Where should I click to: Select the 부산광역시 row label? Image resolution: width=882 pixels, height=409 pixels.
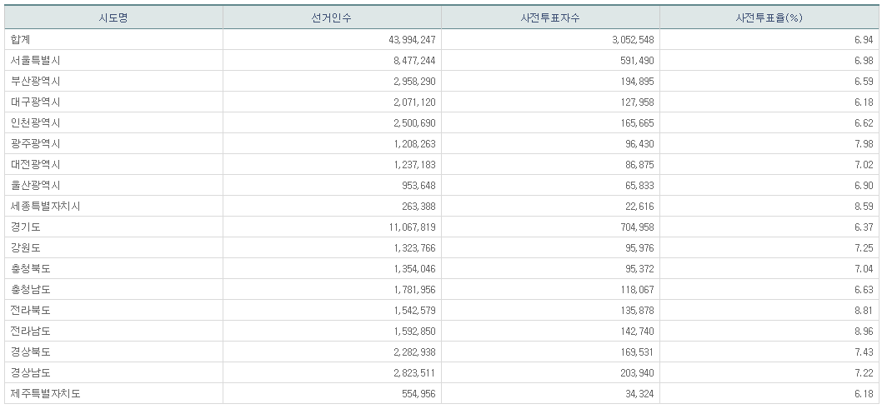click(36, 81)
